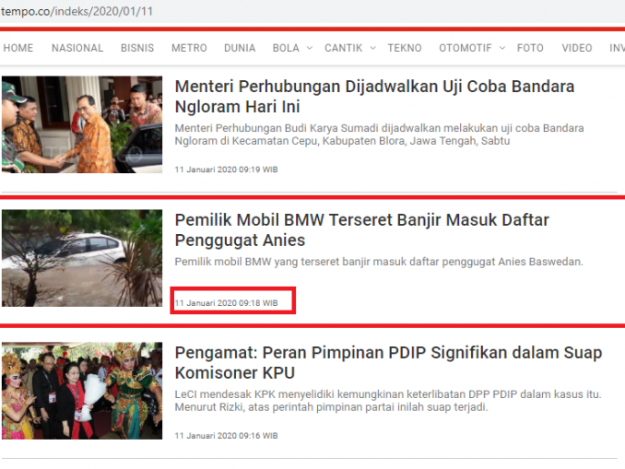Click summary text 'penggugat Anies Baswedan'
Viewport: 625px width, 469px height.
[x=513, y=262]
